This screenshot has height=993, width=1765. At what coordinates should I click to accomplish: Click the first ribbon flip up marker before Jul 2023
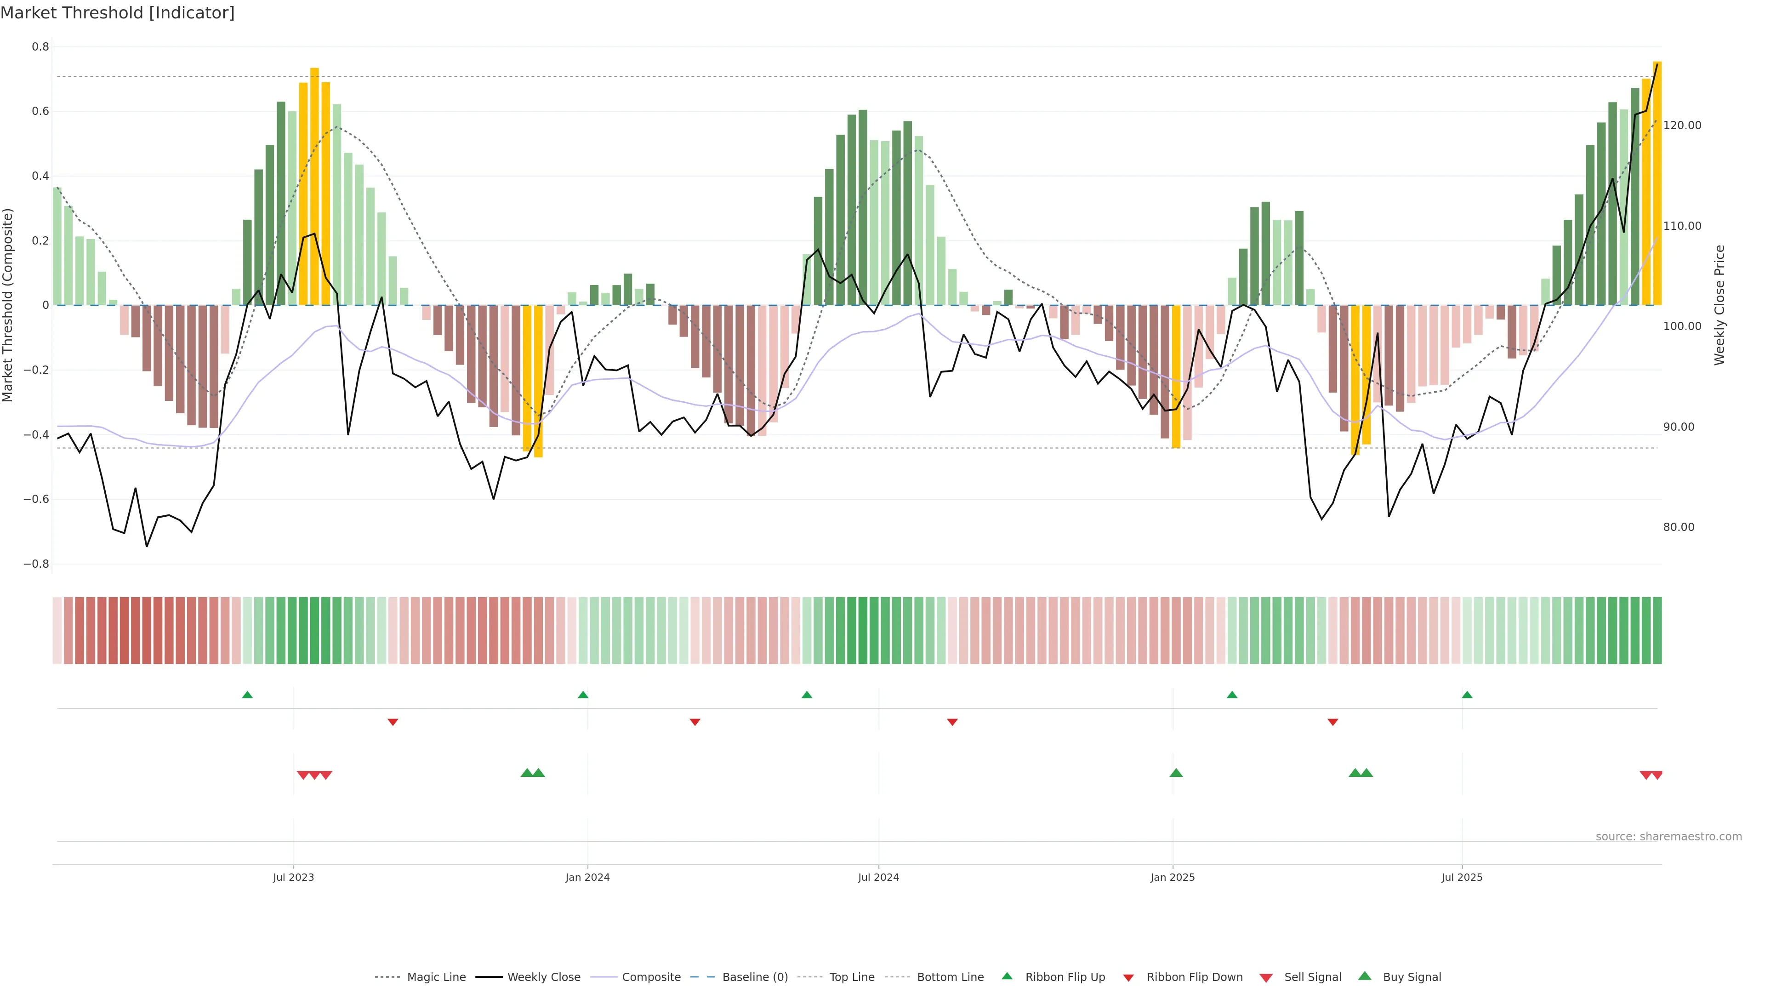tap(247, 695)
